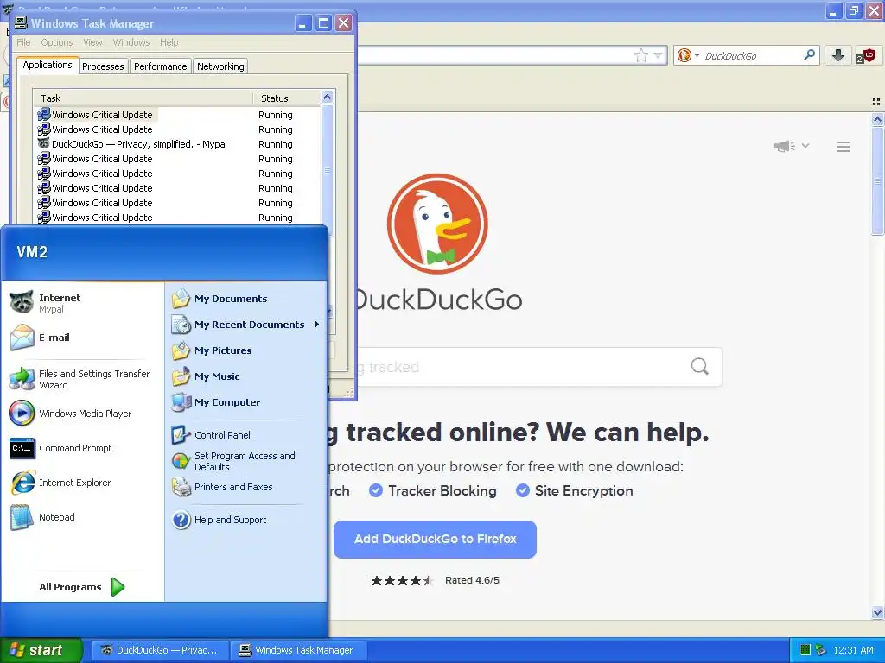The height and width of the screenshot is (663, 885).
Task: Open Help and Support
Action: click(x=220, y=520)
